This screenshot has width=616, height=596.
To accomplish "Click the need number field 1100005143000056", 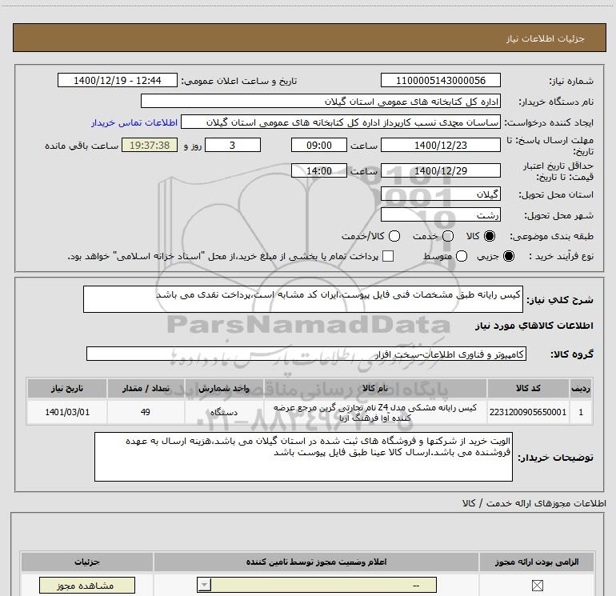I will pos(440,80).
